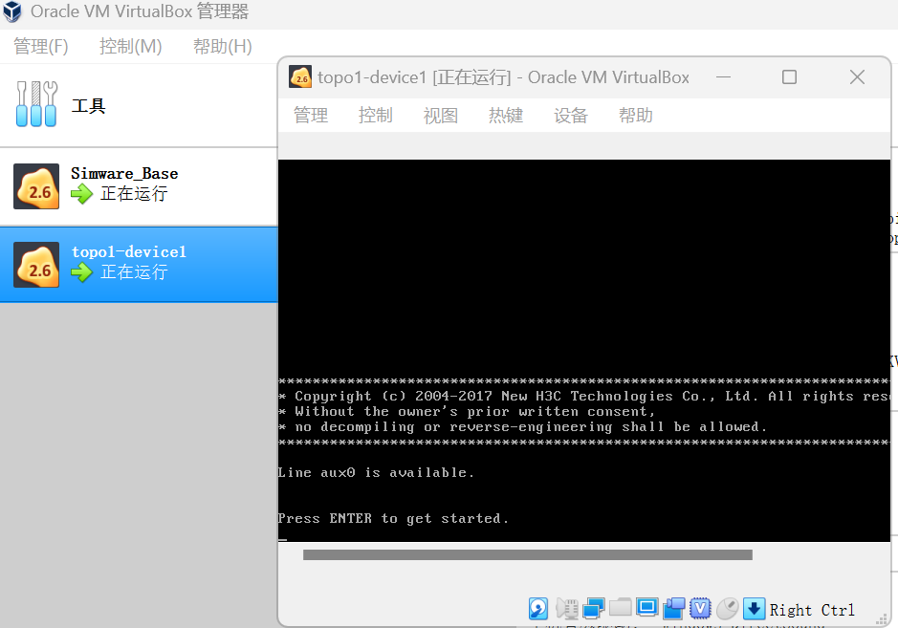
Task: Click the display monitor status icon
Action: 647,607
